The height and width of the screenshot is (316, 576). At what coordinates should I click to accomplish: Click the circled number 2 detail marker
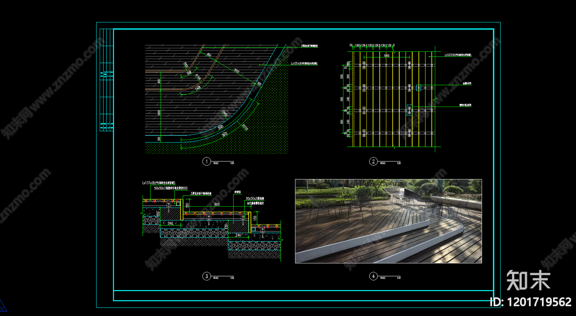point(373,161)
